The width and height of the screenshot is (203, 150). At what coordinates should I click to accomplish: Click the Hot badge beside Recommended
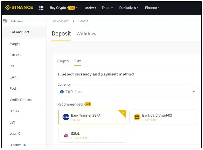[88, 104]
